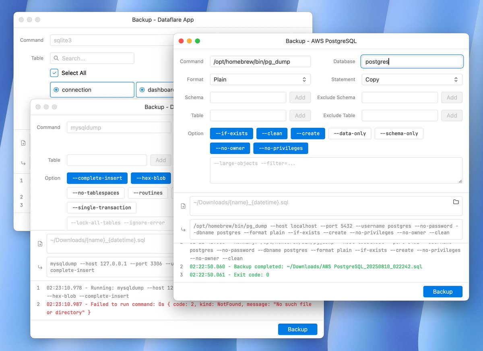Open the Statement dropdown showing Copy
483x351 pixels.
(x=412, y=79)
